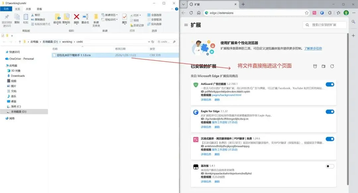Go to Edge home page icon
This screenshot has width=358, height=193.
coord(199,13)
